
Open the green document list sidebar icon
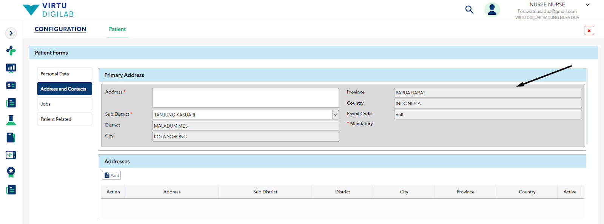(x=11, y=103)
